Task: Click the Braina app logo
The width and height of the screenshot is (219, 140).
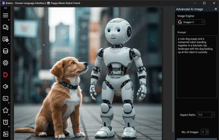Action: (3, 3)
